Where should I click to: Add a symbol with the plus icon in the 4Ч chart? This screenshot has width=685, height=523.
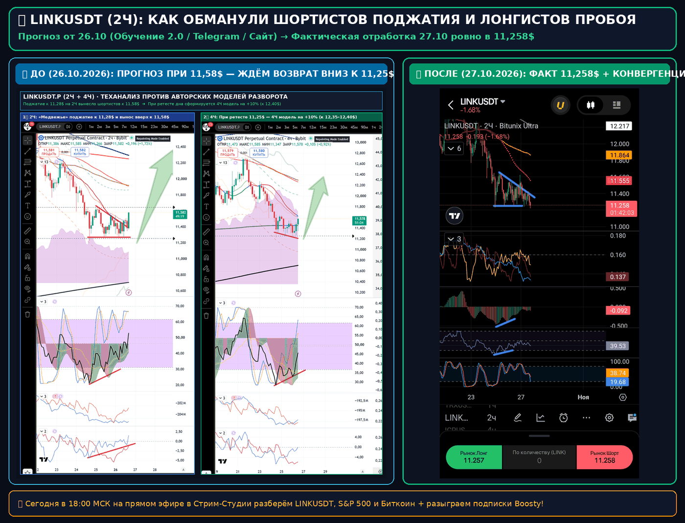(258, 127)
